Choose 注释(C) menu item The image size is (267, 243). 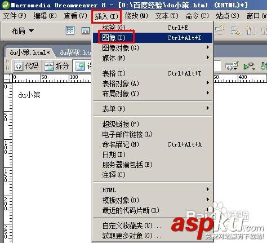[153, 175]
